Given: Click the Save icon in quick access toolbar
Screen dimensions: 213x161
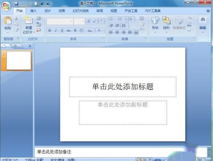Looking at the screenshot, I should [x=17, y=4].
